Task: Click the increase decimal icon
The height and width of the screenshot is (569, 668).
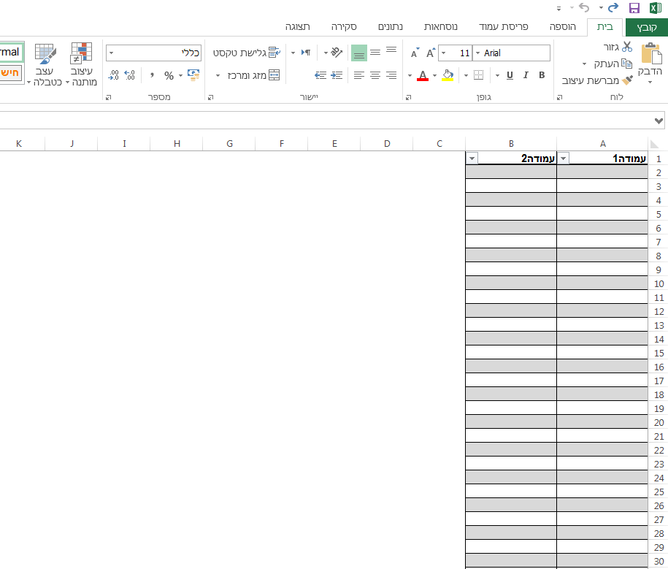Action: 129,75
